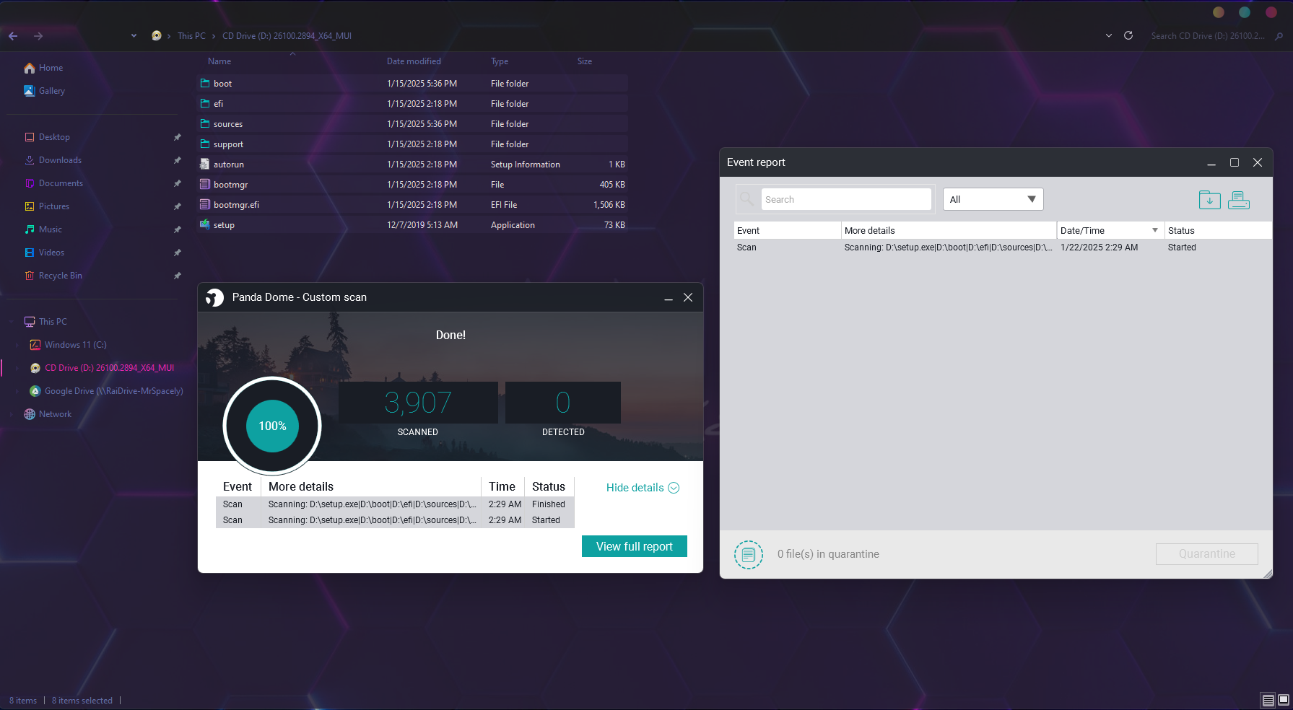
Task: Select 'This PC' in the address breadcrumb
Action: pyautogui.click(x=191, y=36)
